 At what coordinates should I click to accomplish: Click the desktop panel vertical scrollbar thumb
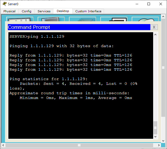coord(163,68)
